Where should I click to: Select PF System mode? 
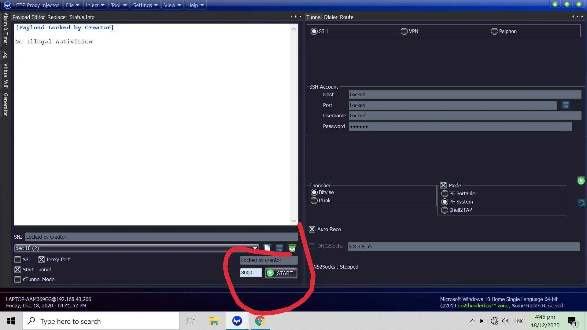click(x=457, y=202)
